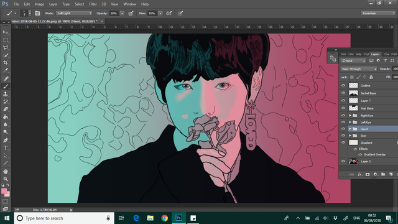
Task: Switch to the Adjustments panel tab
Action: point(358,54)
